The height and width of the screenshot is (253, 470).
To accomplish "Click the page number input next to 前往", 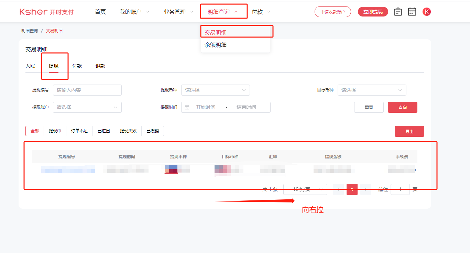I will 400,189.
